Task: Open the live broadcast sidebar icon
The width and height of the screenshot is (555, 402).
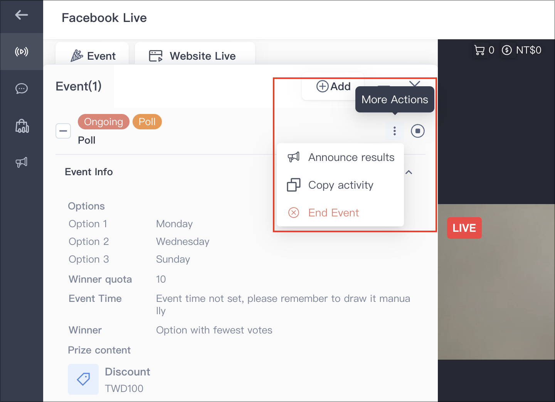Action: [x=22, y=52]
